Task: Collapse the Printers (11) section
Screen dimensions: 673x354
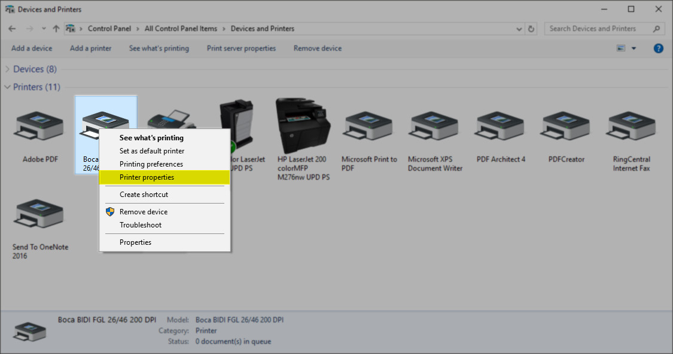Action: coord(7,87)
